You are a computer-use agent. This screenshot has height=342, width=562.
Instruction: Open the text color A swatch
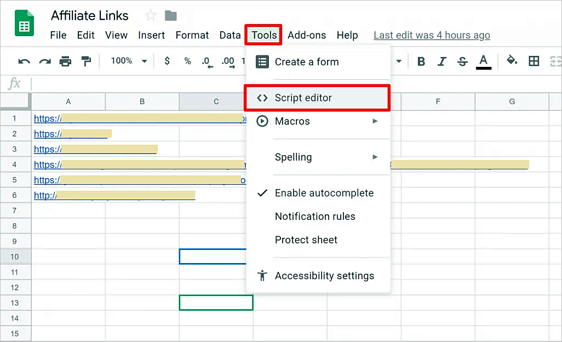click(483, 61)
